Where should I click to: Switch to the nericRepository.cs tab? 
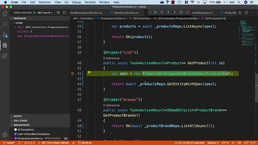[x=202, y=12]
